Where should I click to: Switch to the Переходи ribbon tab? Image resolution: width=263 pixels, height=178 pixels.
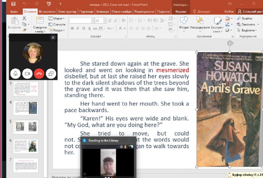86,11
